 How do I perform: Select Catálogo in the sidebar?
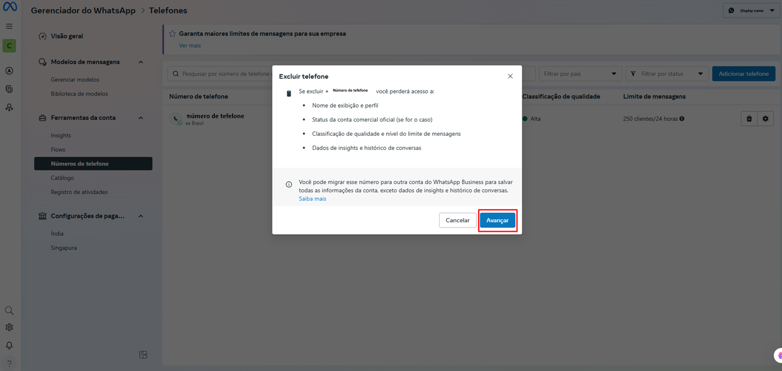coord(62,178)
